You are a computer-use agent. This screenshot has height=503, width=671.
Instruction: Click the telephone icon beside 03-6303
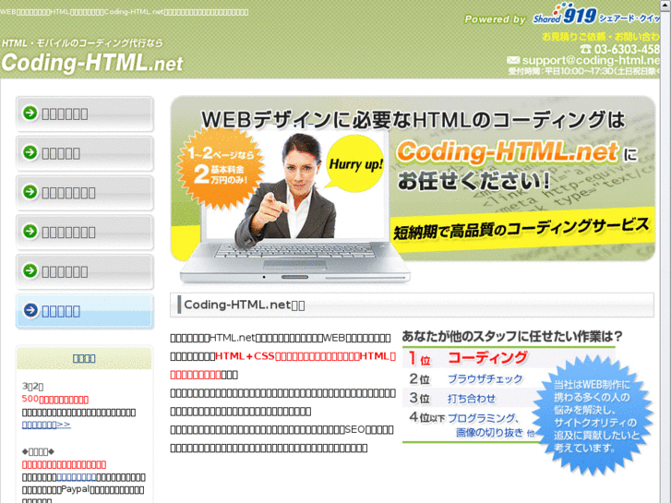(x=586, y=49)
